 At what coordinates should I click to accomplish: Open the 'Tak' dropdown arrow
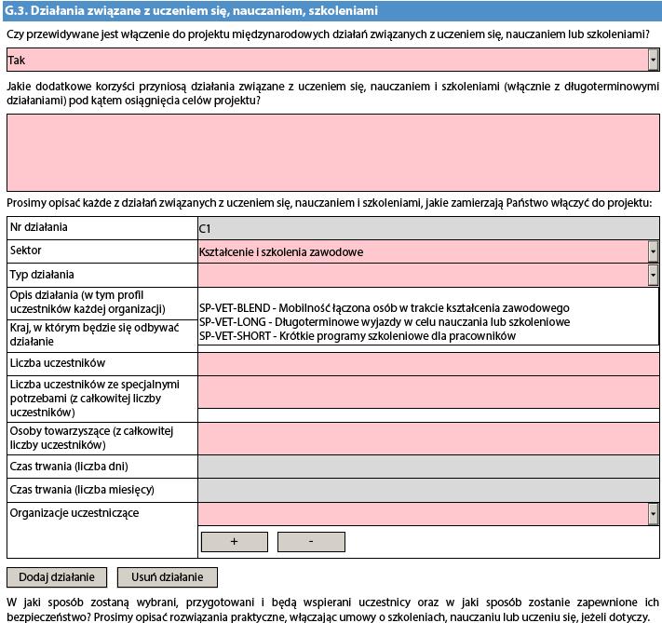pos(653,60)
